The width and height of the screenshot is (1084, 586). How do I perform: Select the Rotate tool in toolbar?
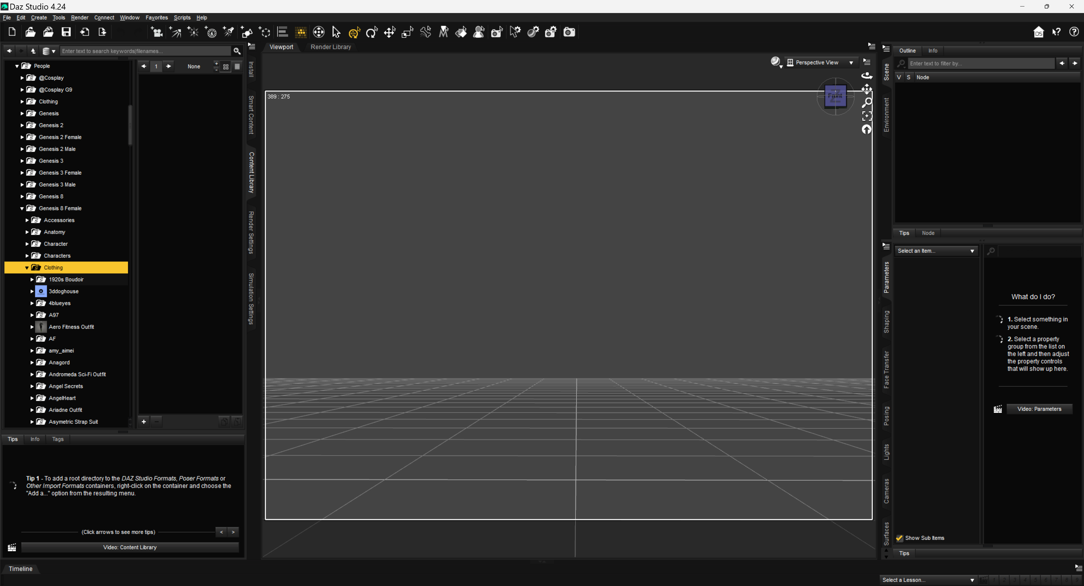[372, 32]
